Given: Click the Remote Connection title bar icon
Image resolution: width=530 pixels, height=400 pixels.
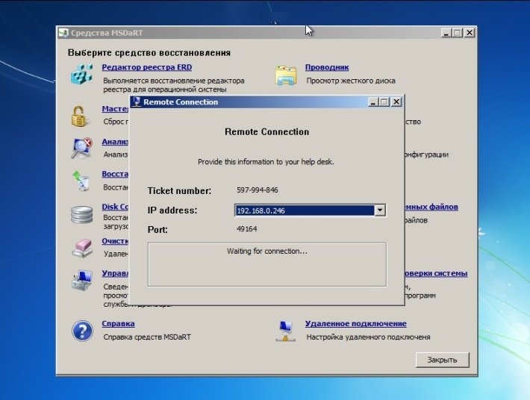Looking at the screenshot, I should 137,102.
